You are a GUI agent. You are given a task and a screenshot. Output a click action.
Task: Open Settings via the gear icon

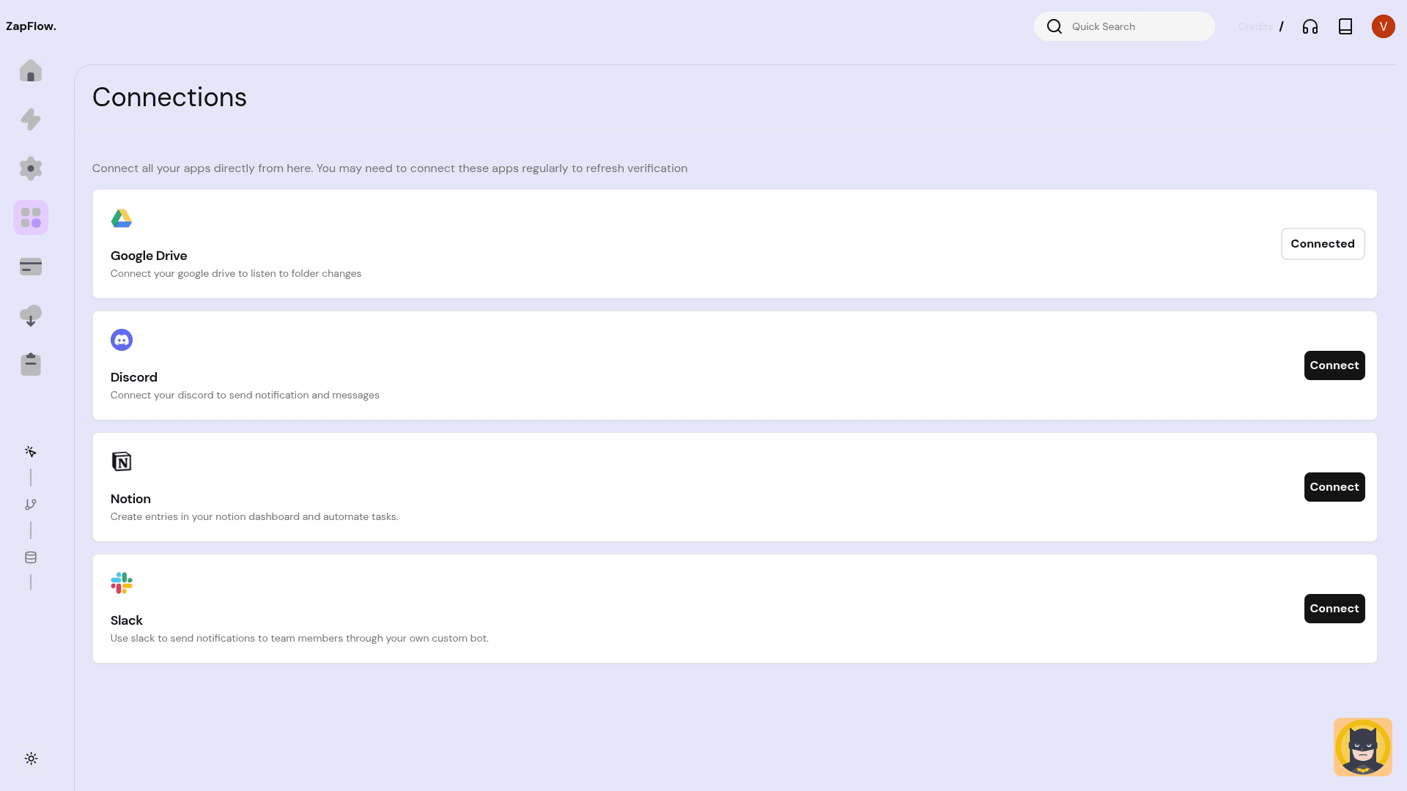(x=31, y=168)
